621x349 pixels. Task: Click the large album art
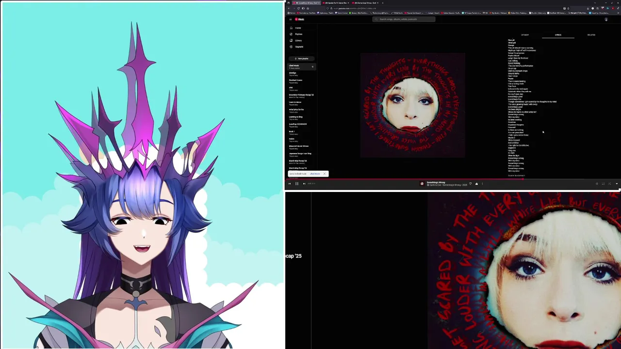(x=412, y=105)
